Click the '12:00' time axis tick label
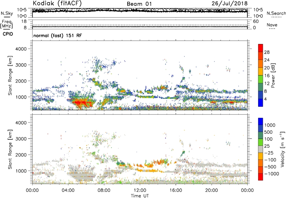This screenshot has height=198, width=286. (x=140, y=190)
